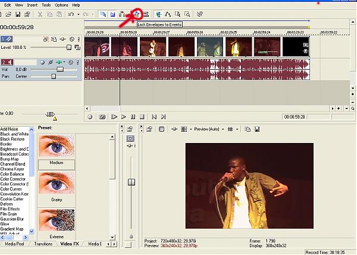Click compositing mode icon beside Level slider

77,48
